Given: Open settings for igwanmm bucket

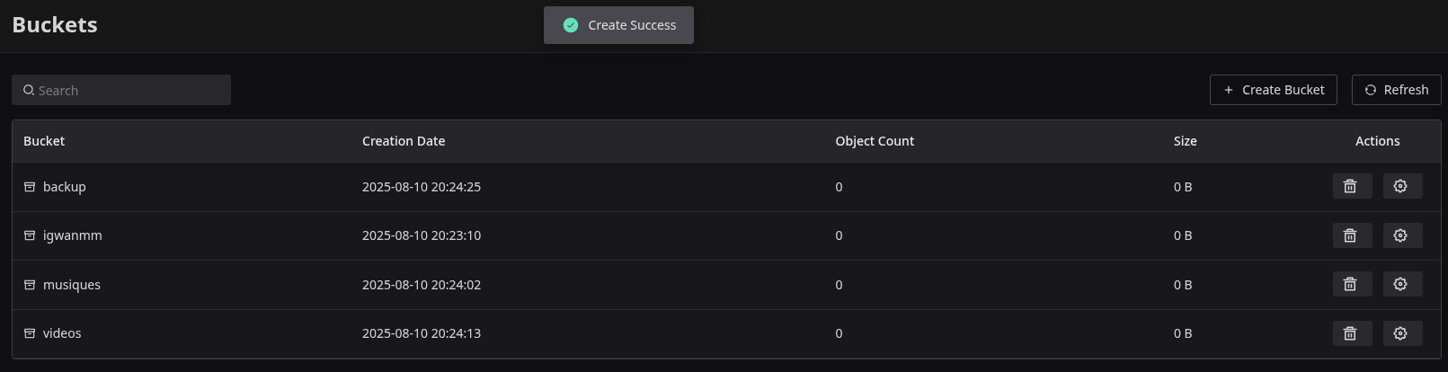Looking at the screenshot, I should tap(1402, 235).
